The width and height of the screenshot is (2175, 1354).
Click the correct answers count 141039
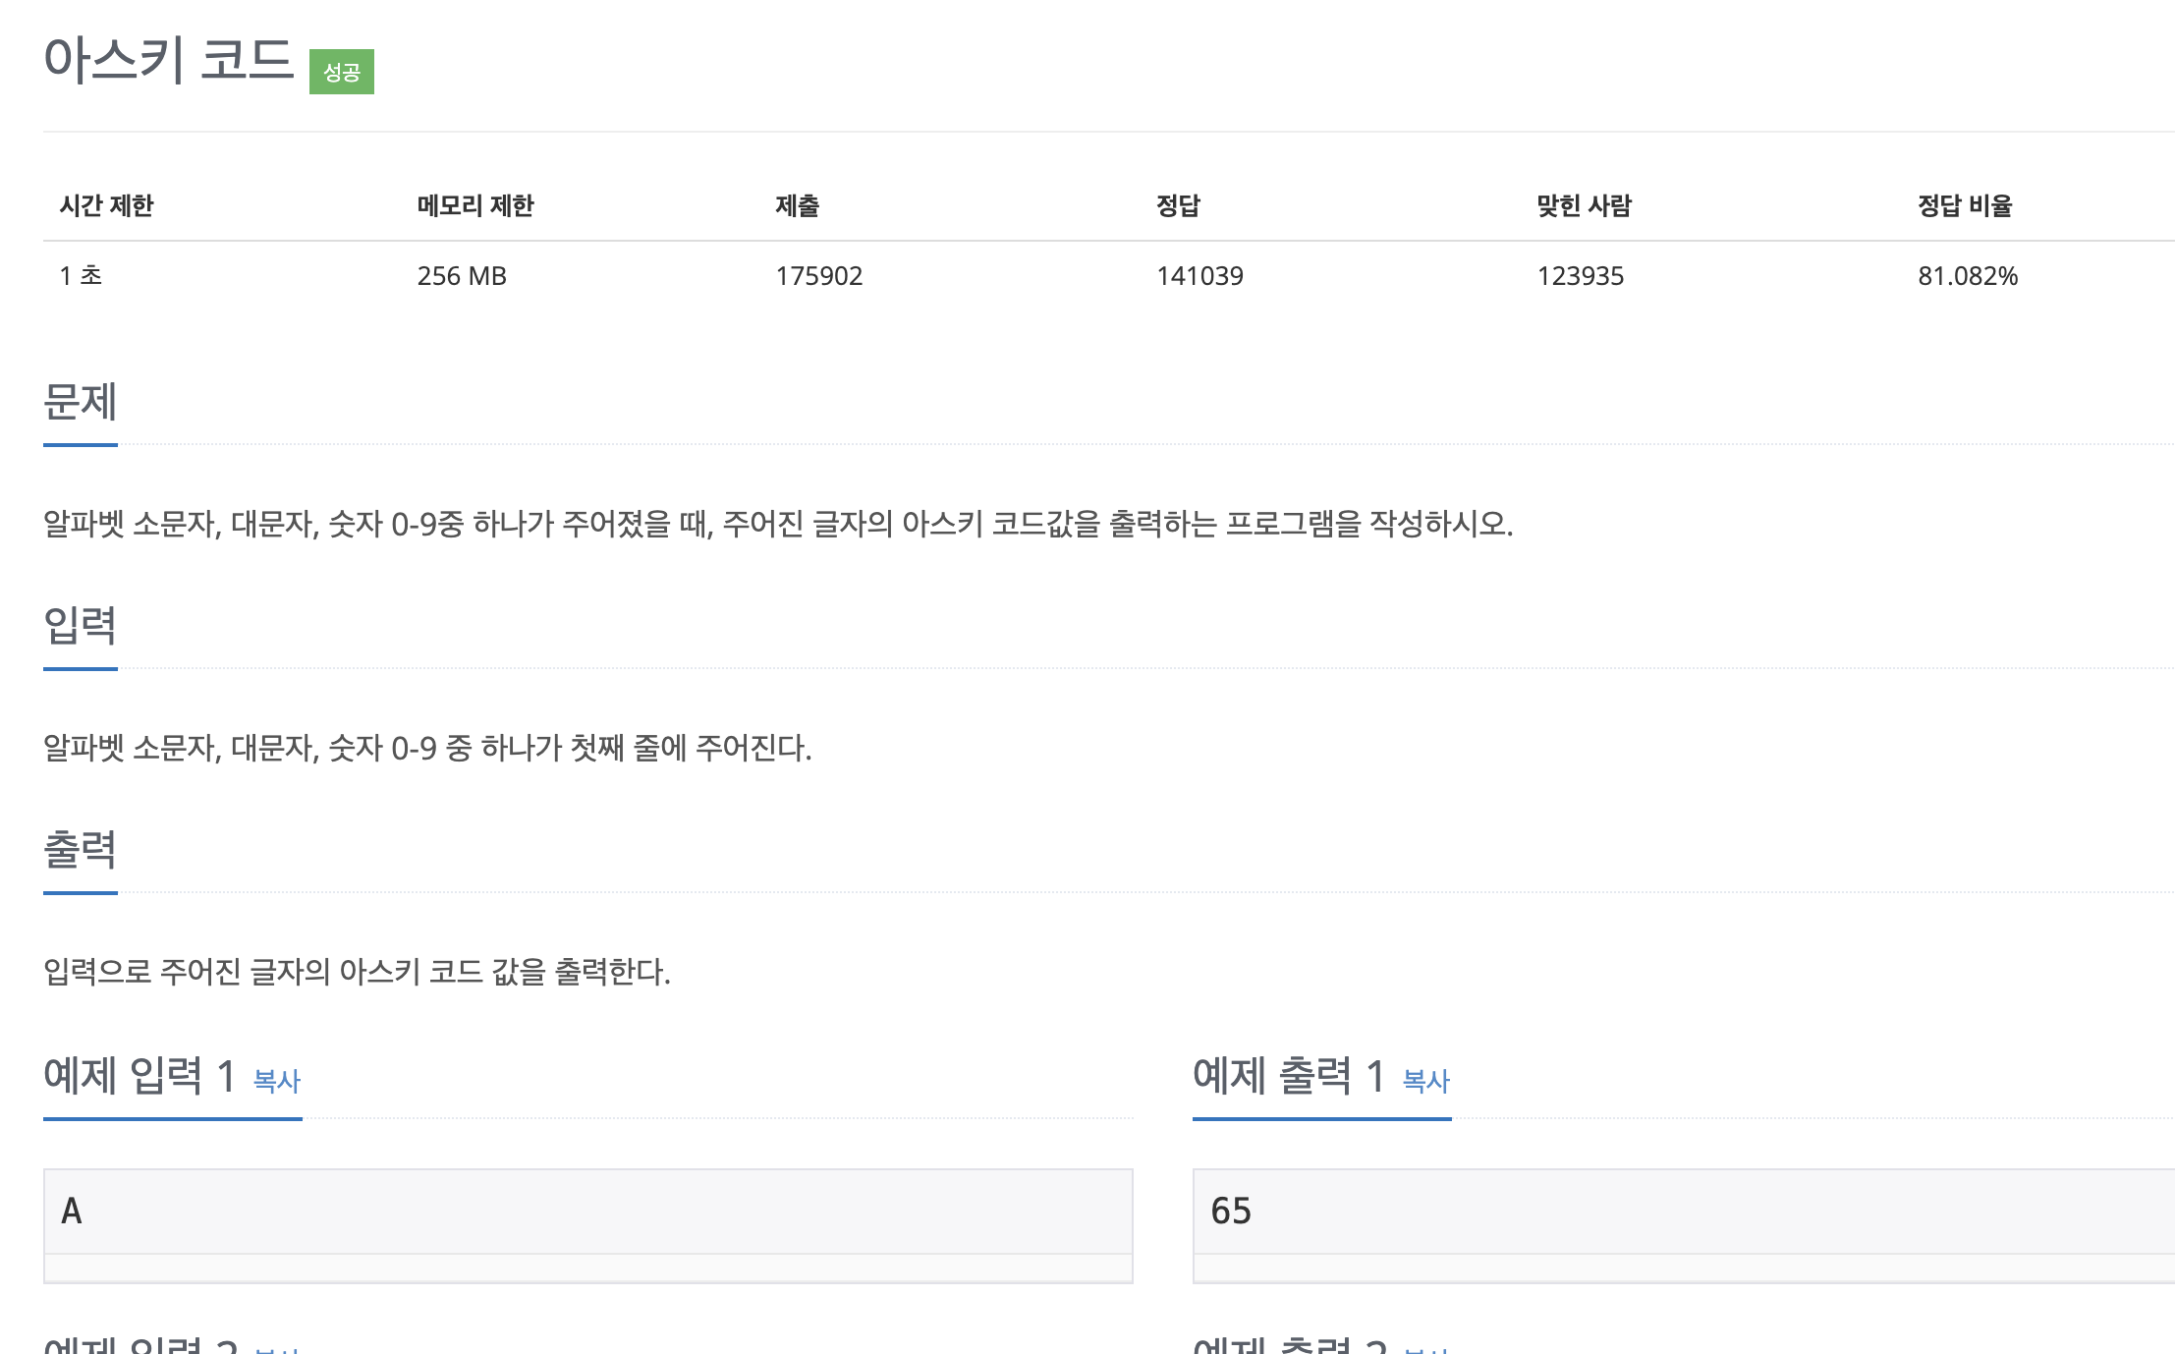tap(1199, 276)
